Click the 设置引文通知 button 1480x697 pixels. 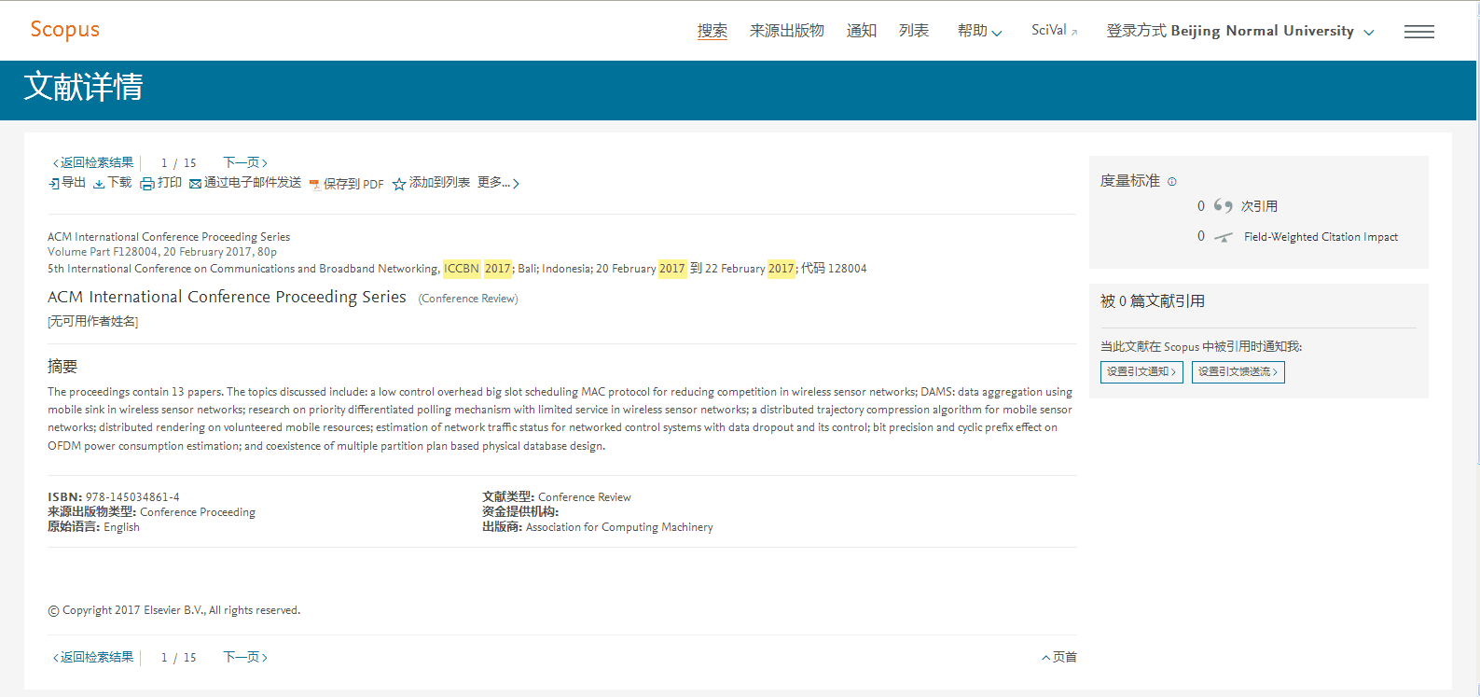(1141, 371)
